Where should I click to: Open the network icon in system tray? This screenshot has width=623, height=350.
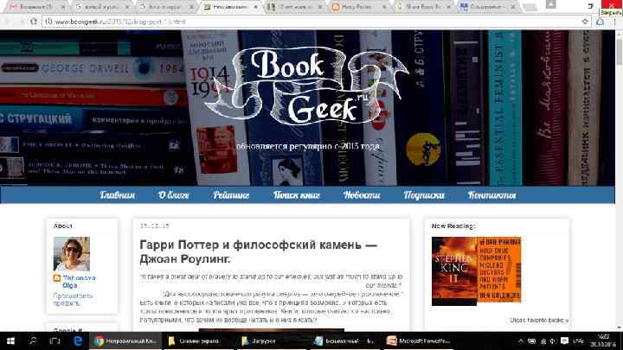(x=543, y=340)
